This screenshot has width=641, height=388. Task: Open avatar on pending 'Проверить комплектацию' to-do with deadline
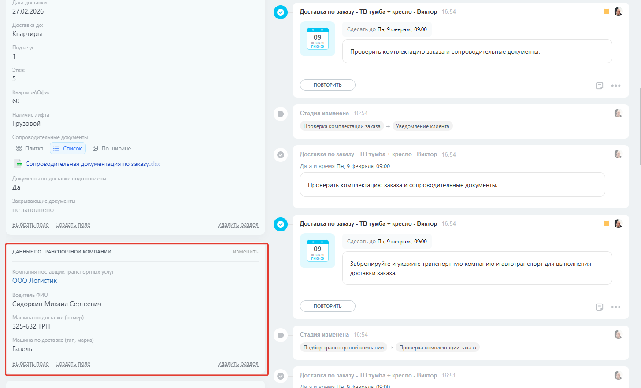click(618, 11)
